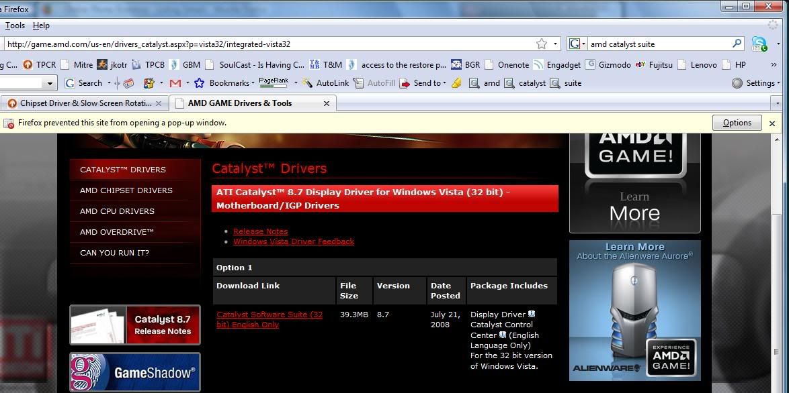Click the GameShadow banner

[135, 372]
